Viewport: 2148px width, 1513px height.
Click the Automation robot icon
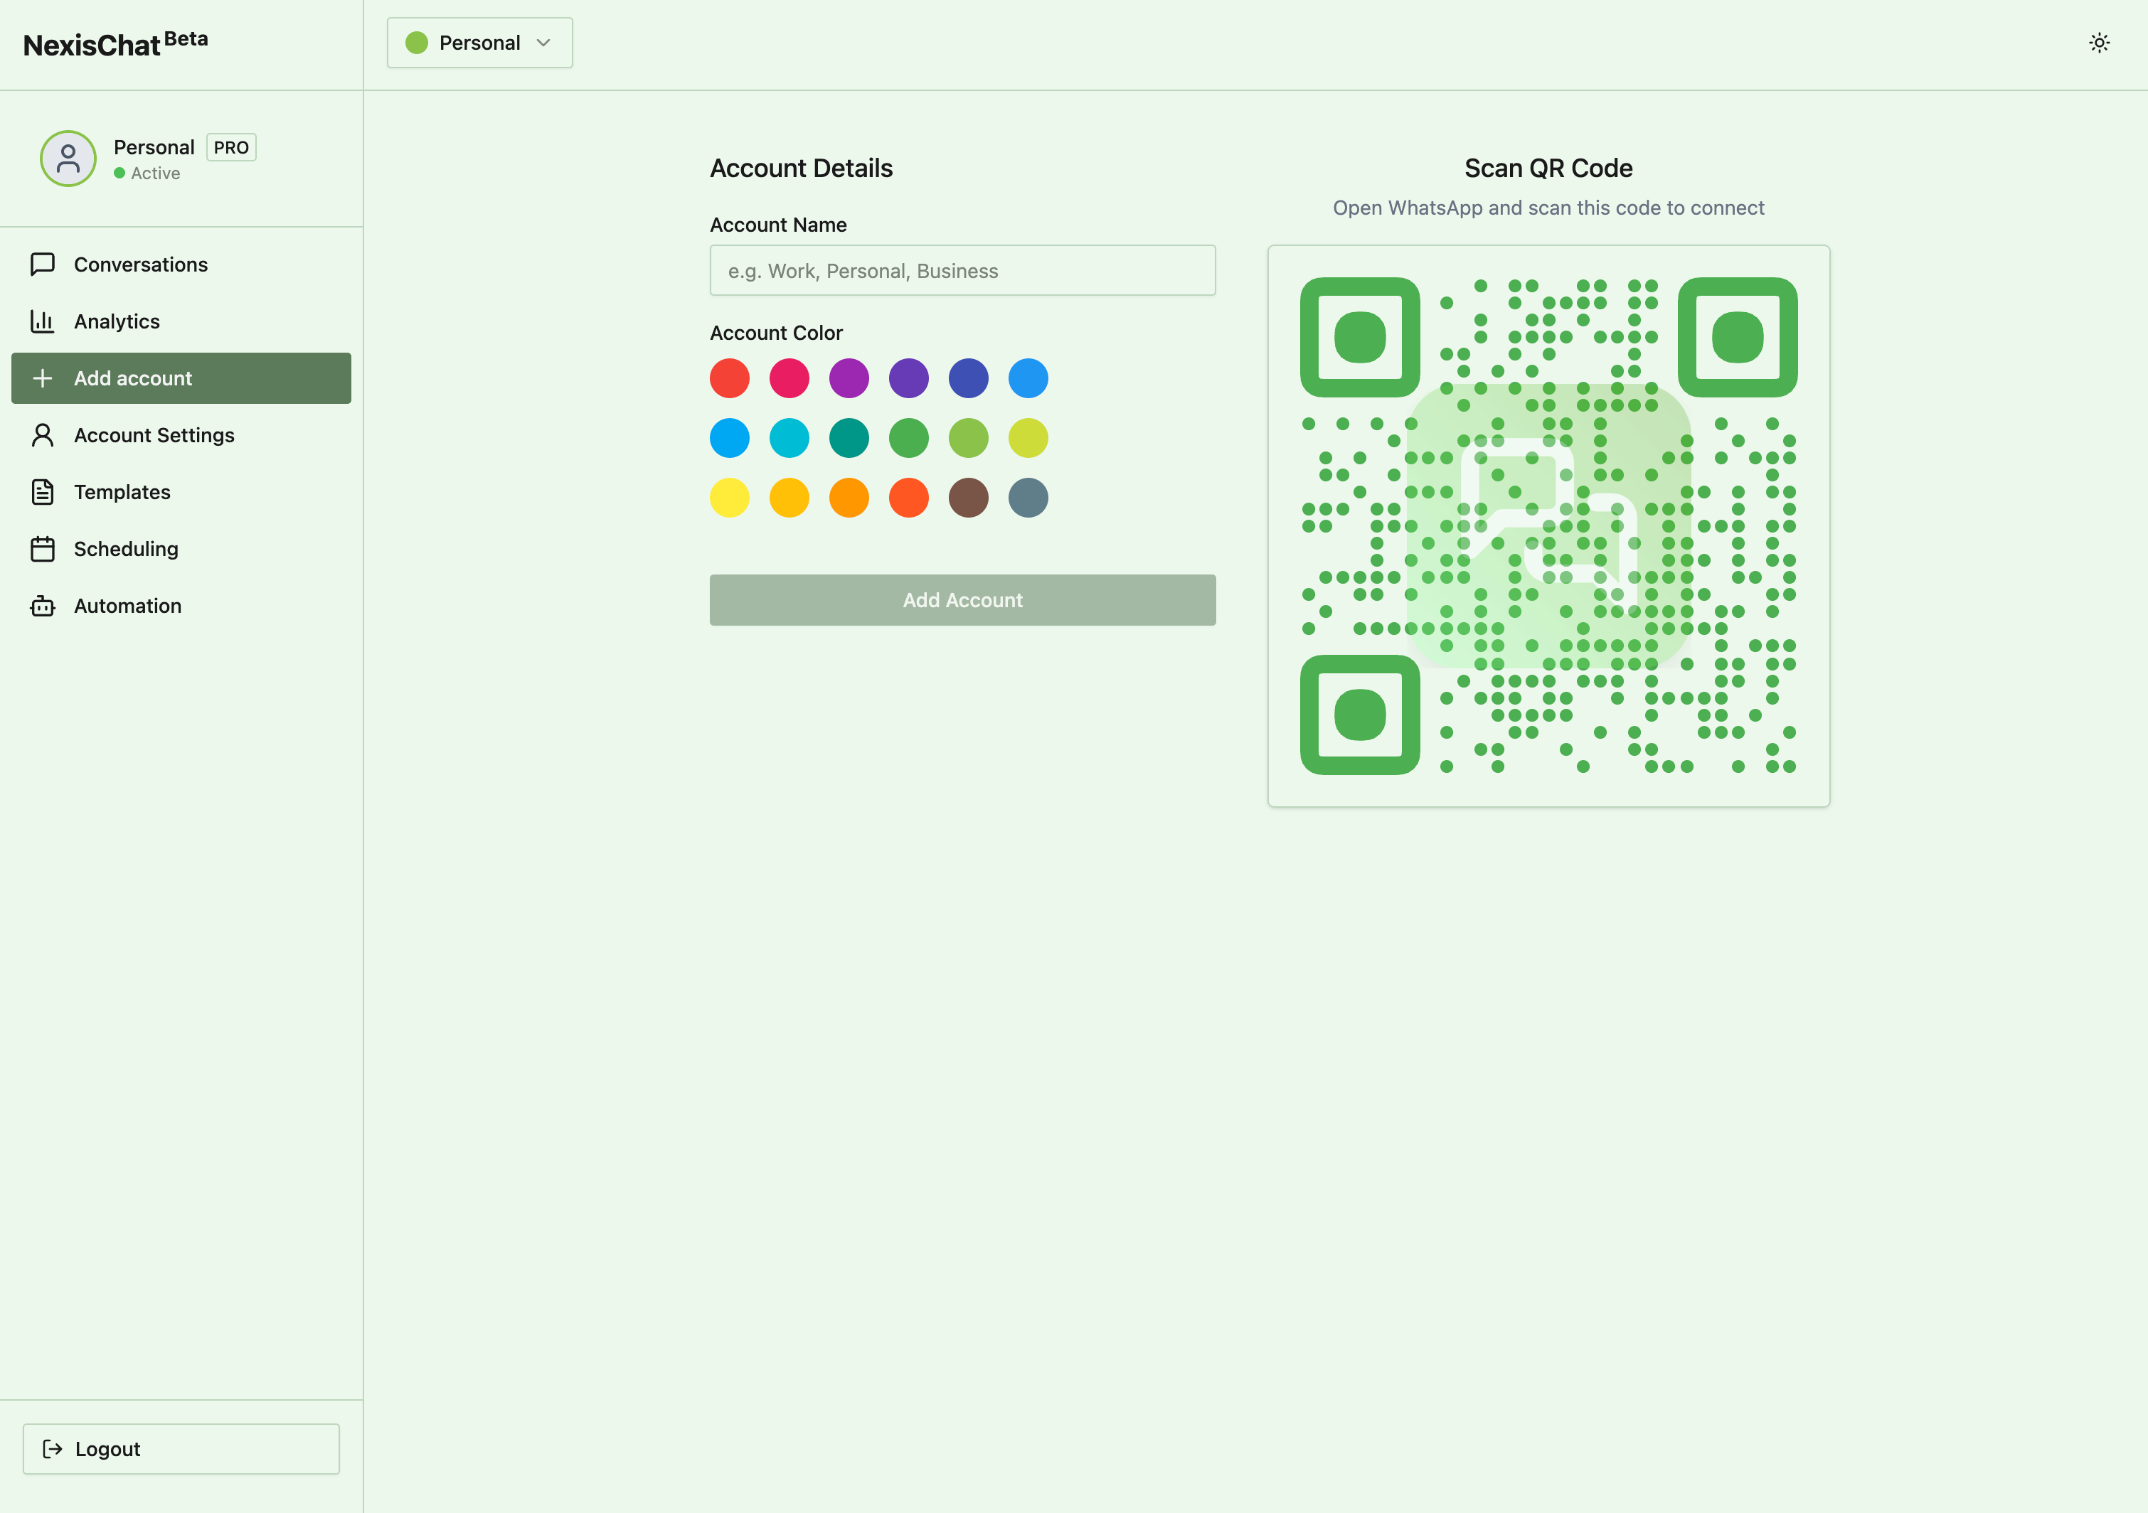click(42, 606)
